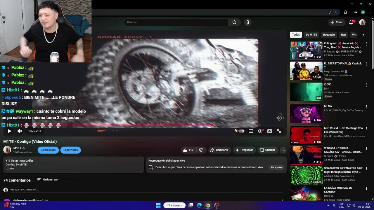Start voice search with the microphone icon

click(x=248, y=22)
